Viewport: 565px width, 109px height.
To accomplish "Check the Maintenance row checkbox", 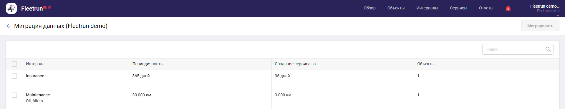I will point(14,95).
